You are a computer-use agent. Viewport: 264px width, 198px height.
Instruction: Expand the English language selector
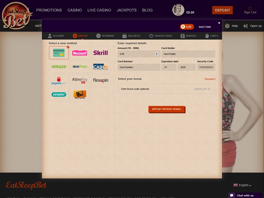[x=243, y=185]
